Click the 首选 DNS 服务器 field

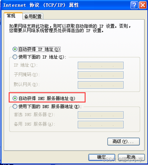click(x=101, y=115)
